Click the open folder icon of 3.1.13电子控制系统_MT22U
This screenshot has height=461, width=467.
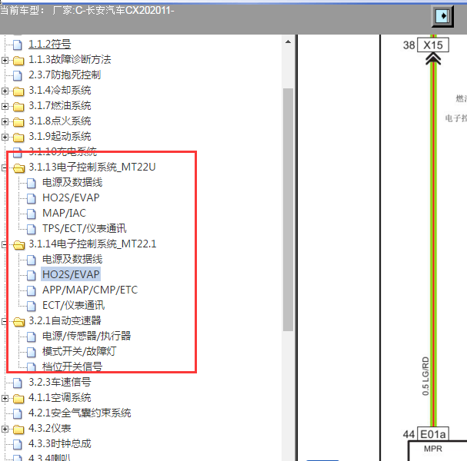[x=18, y=168]
